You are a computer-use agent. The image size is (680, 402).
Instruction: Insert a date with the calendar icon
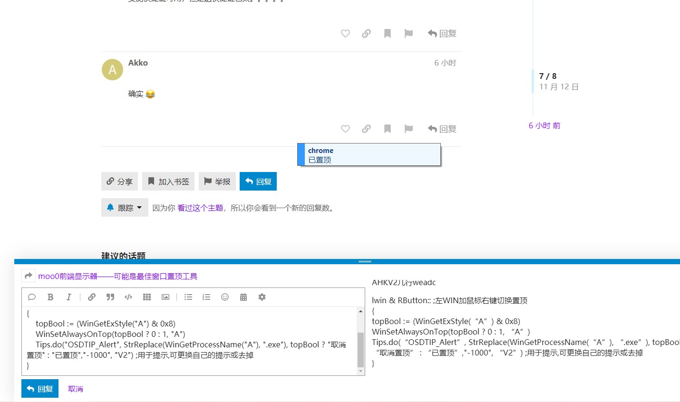[243, 297]
